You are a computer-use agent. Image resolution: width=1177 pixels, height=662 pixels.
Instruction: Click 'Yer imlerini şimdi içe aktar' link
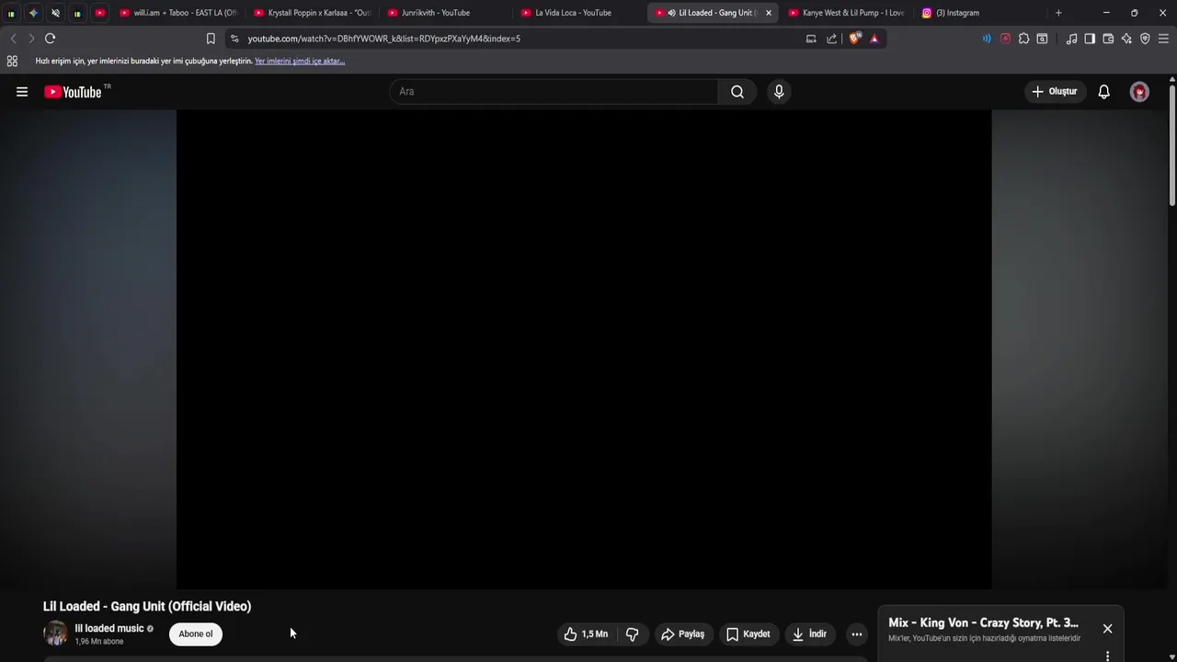coord(300,61)
